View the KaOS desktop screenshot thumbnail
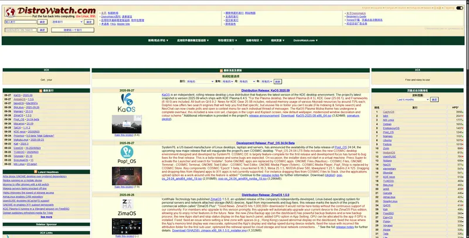 pos(127,124)
